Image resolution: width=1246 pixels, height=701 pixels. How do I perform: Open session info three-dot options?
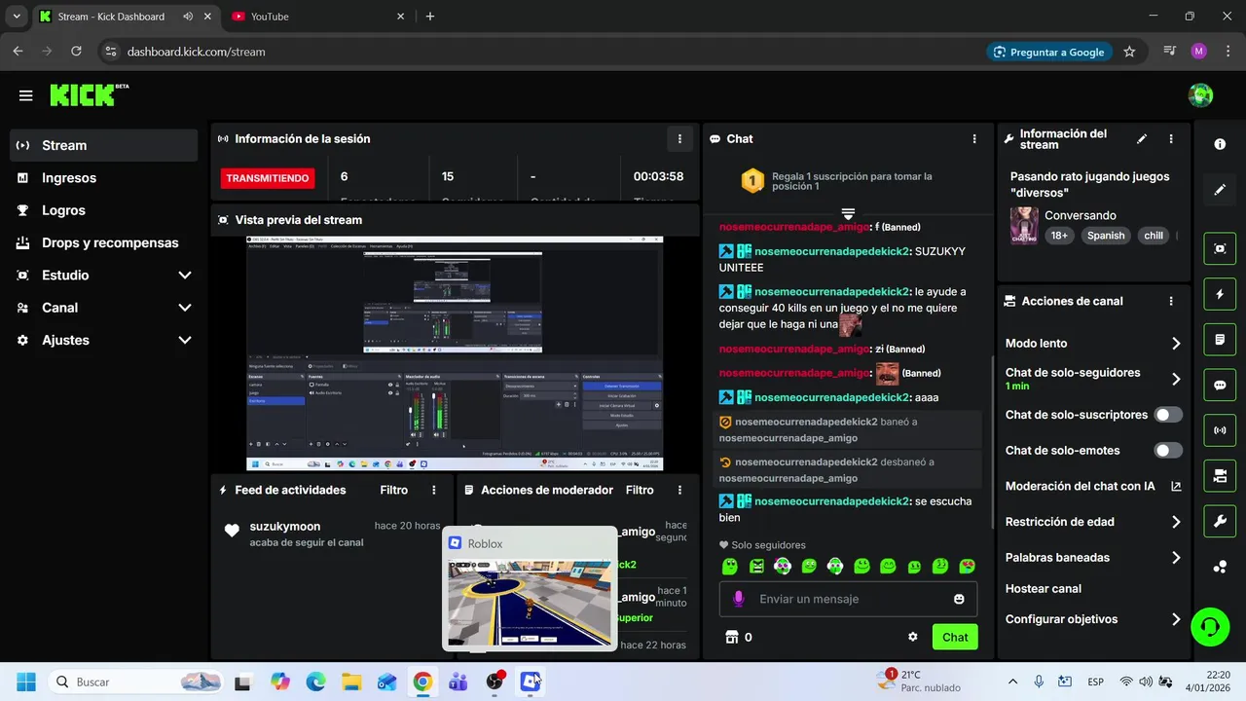[x=679, y=139]
